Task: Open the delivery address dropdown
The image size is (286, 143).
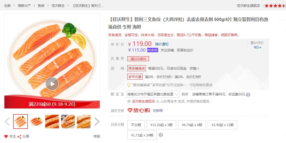Action: 153,94
